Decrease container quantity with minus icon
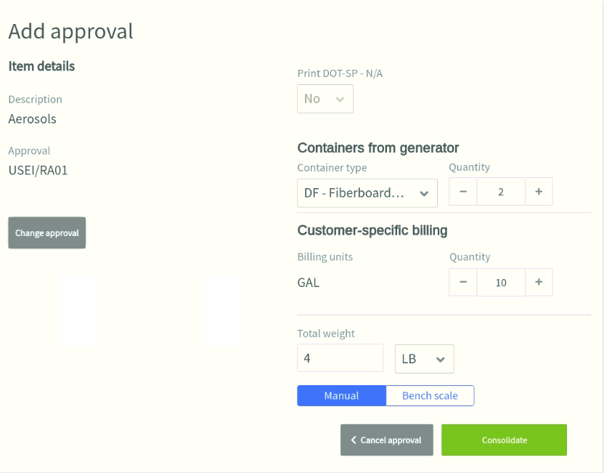 463,192
